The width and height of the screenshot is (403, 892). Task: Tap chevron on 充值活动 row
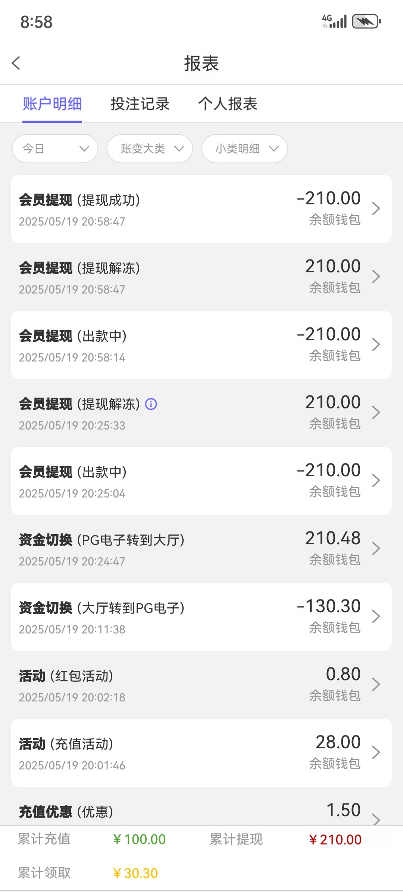tap(376, 752)
